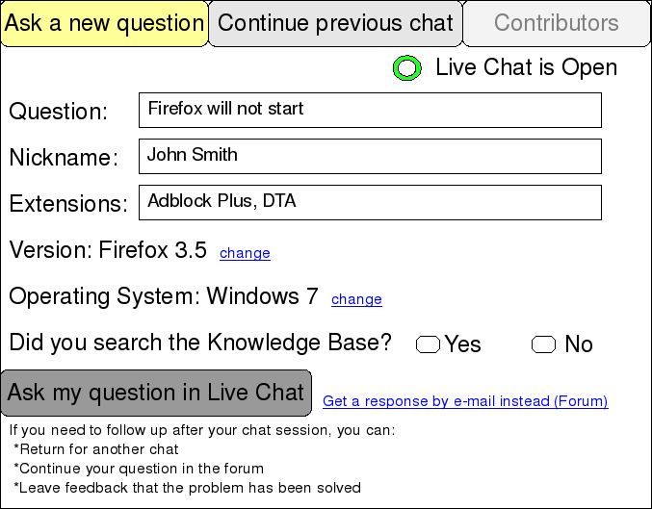Click into the Nickname field with John Smith
The image size is (652, 509).
(x=370, y=156)
